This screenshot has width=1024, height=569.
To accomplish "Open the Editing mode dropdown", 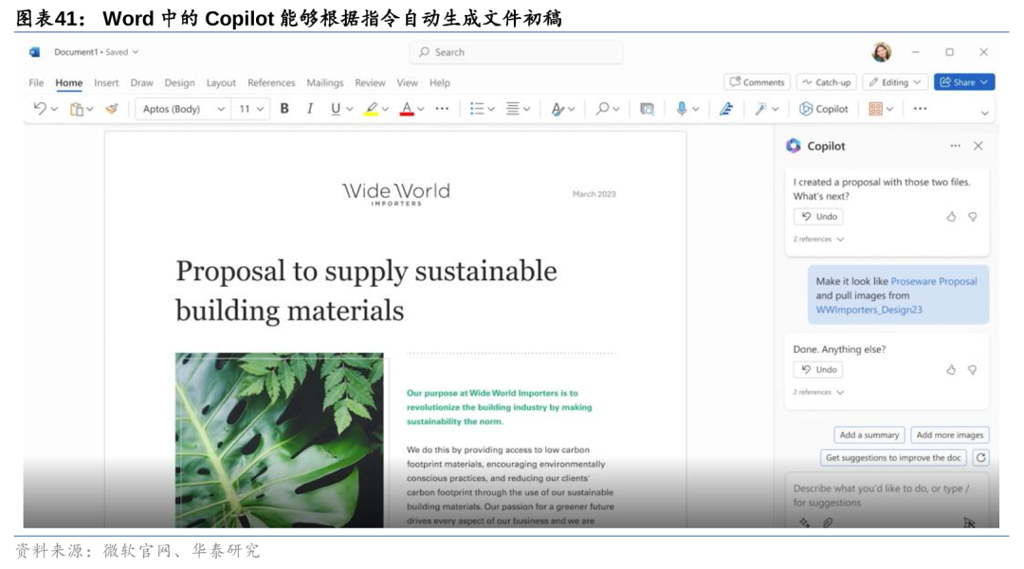I will (x=895, y=82).
